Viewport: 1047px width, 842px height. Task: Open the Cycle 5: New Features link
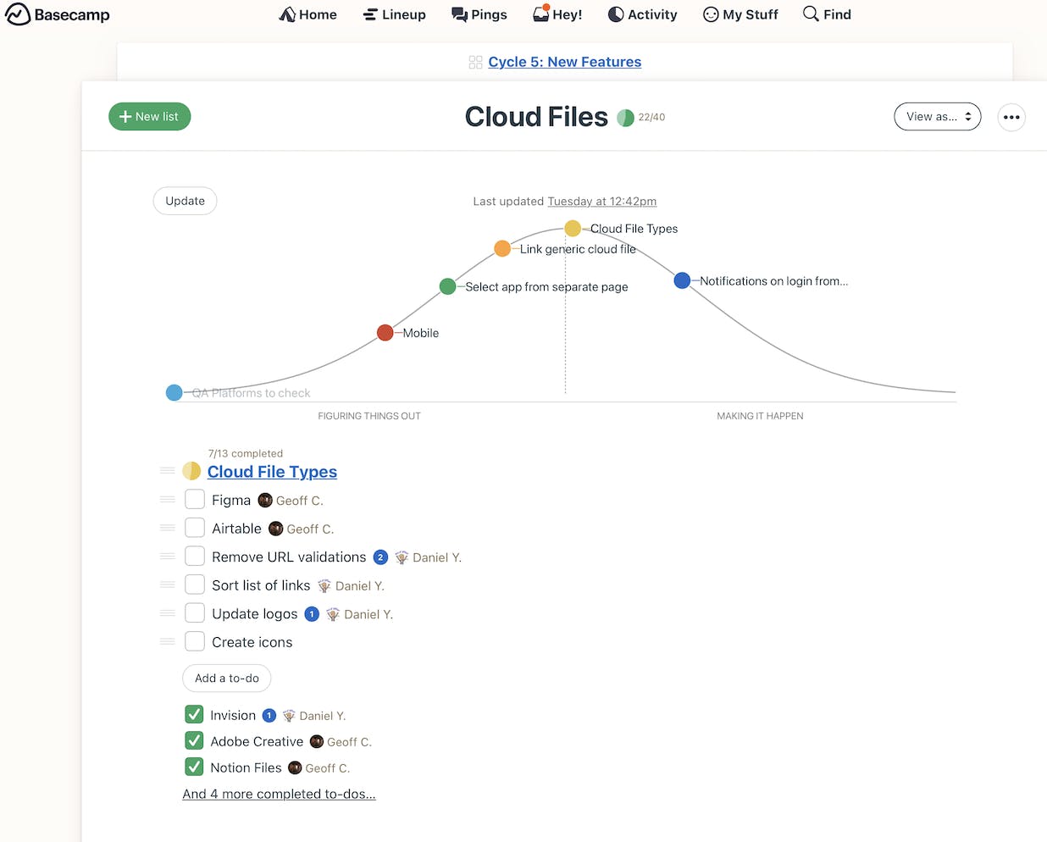[x=565, y=61]
